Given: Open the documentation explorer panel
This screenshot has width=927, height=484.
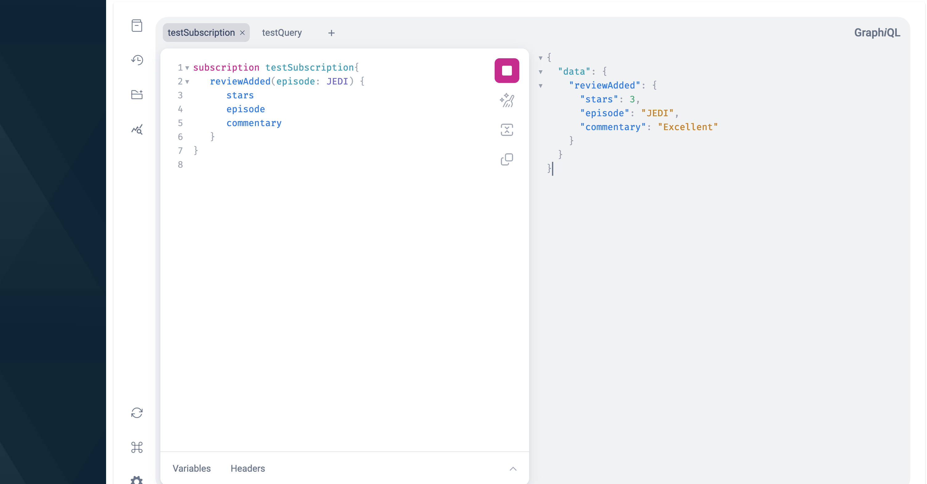Looking at the screenshot, I should pos(137,26).
